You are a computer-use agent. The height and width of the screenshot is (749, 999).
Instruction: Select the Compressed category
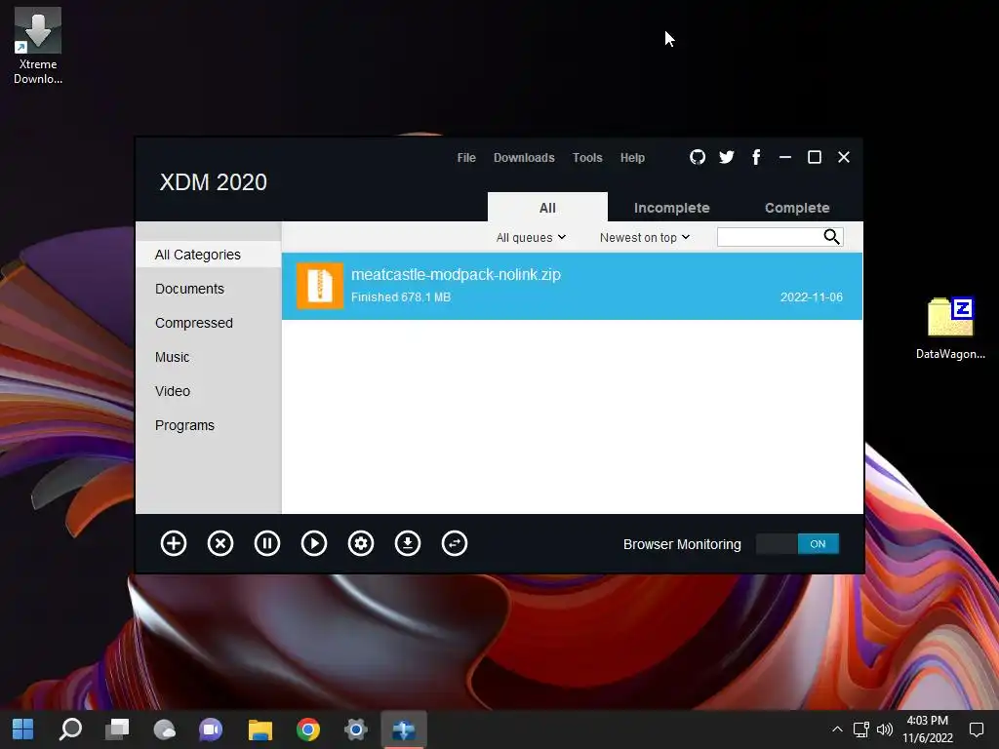click(x=194, y=323)
